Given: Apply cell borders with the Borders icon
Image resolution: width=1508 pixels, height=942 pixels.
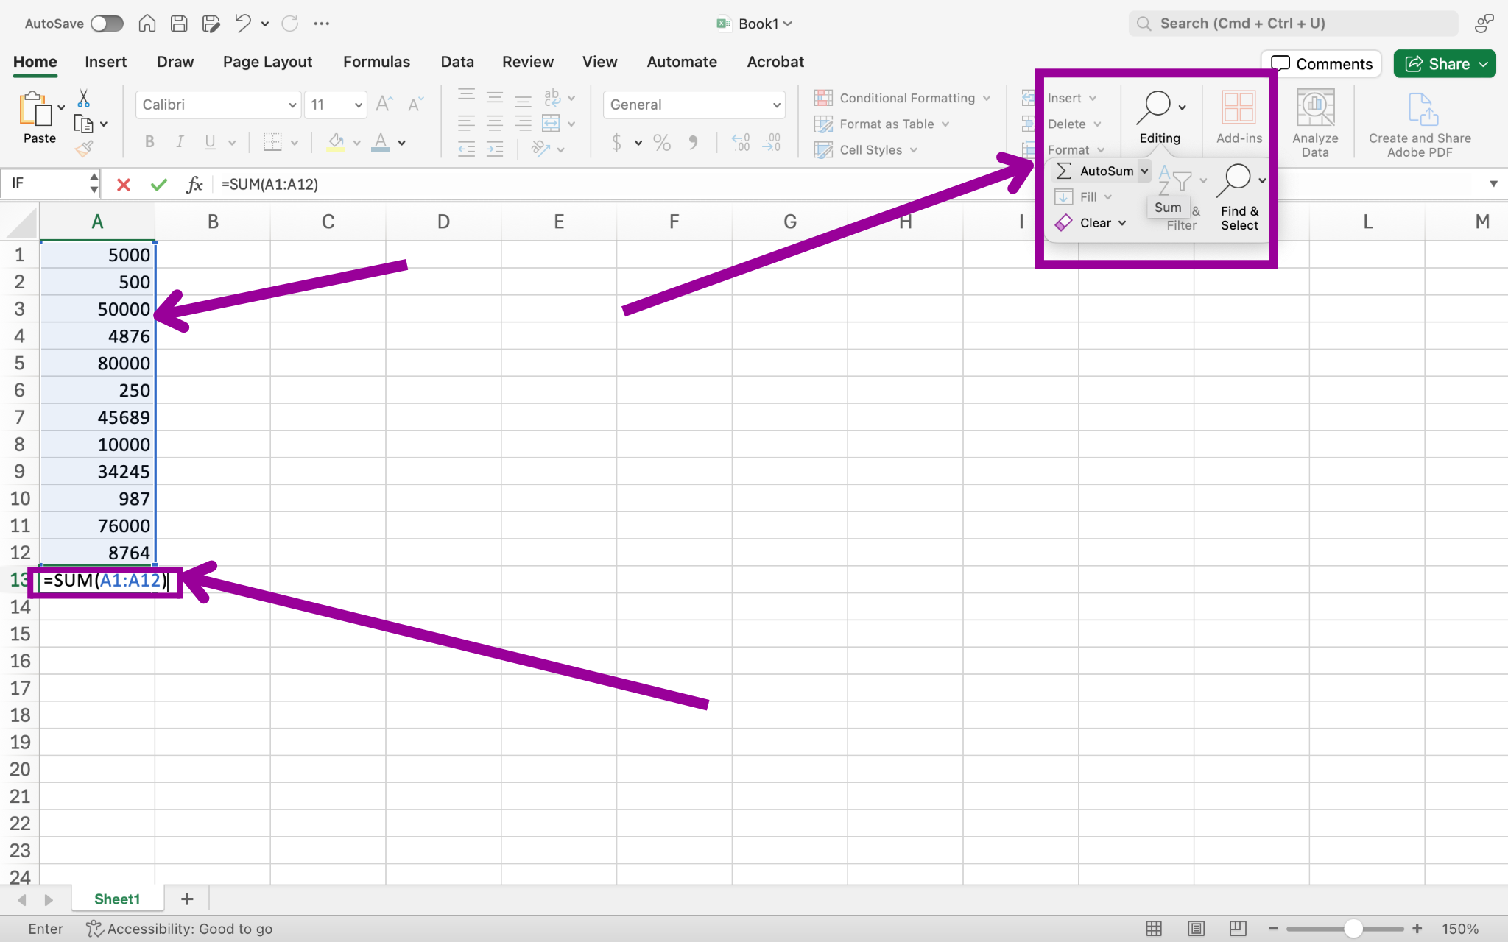Looking at the screenshot, I should click(272, 142).
